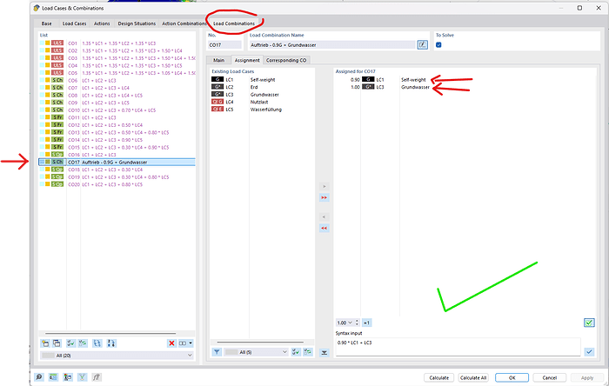Click the search icon in the bottom-left toolbar

click(39, 377)
